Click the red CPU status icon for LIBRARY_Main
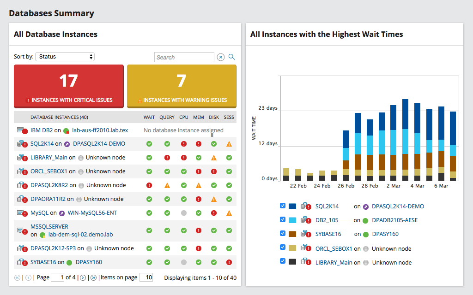 183,158
